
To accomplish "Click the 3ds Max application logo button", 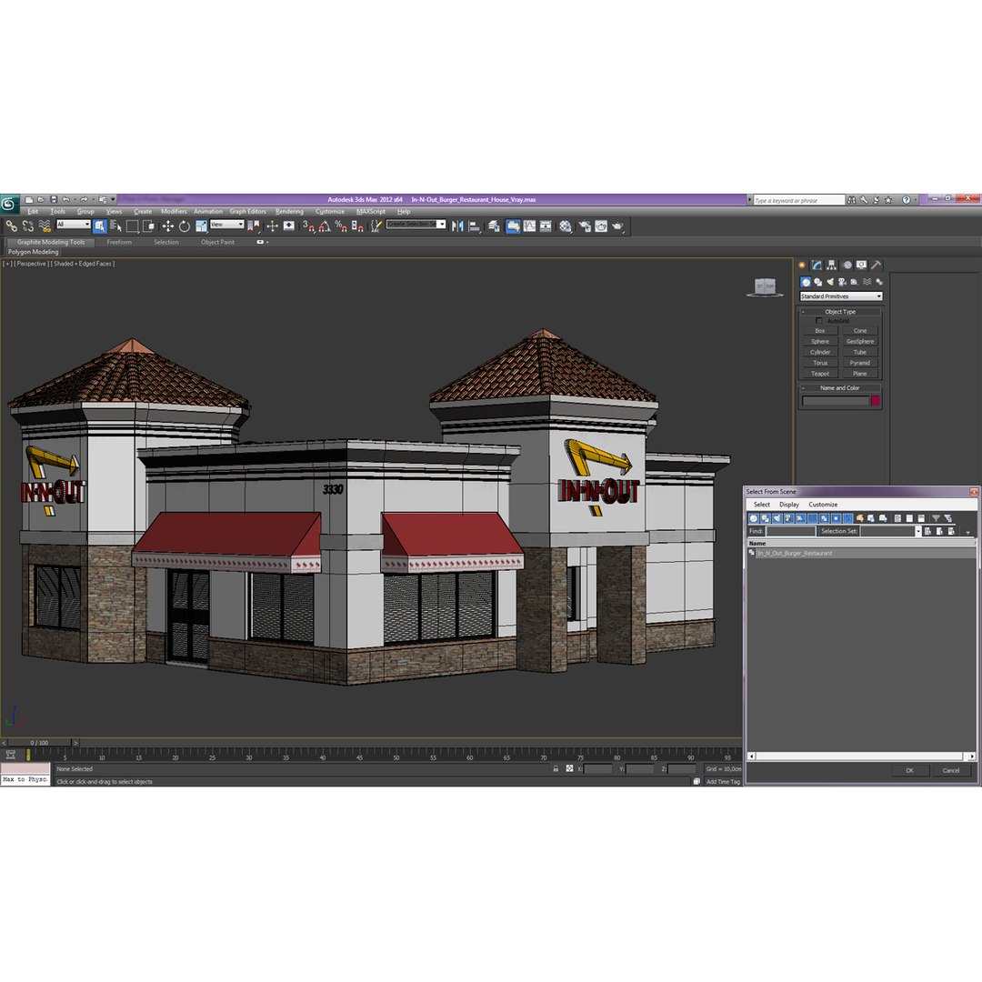I will (x=9, y=204).
